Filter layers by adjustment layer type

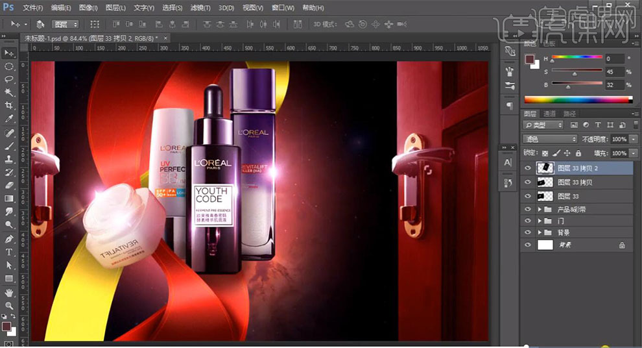[x=586, y=125]
